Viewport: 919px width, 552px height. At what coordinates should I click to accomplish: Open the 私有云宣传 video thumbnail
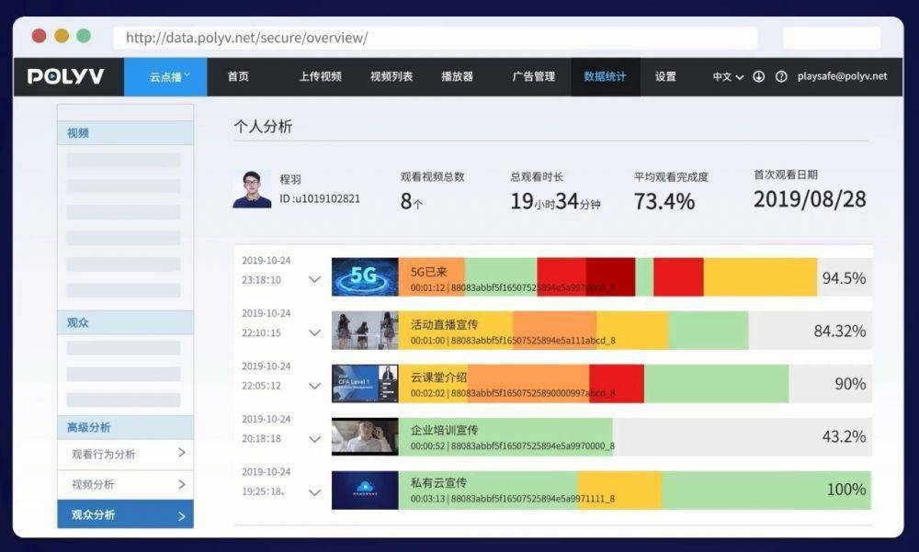(x=365, y=490)
